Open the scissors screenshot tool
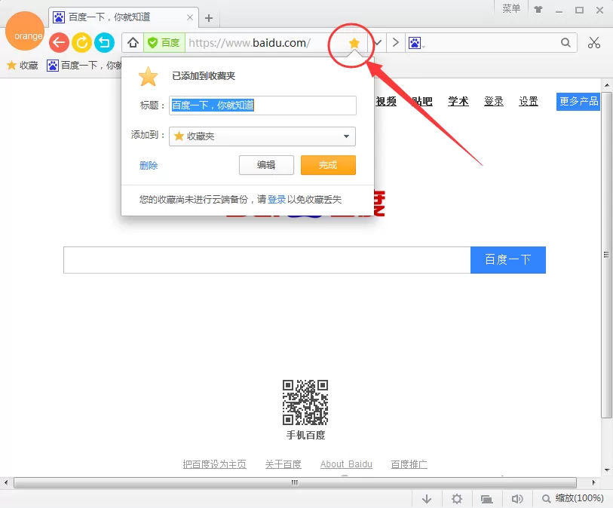Viewport: 613px width, 508px height. [x=594, y=42]
